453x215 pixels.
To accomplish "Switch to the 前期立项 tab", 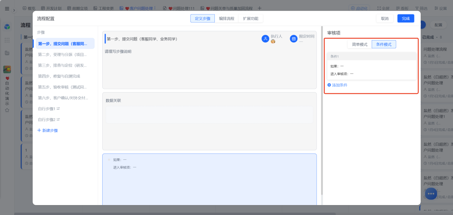I will point(77,8).
